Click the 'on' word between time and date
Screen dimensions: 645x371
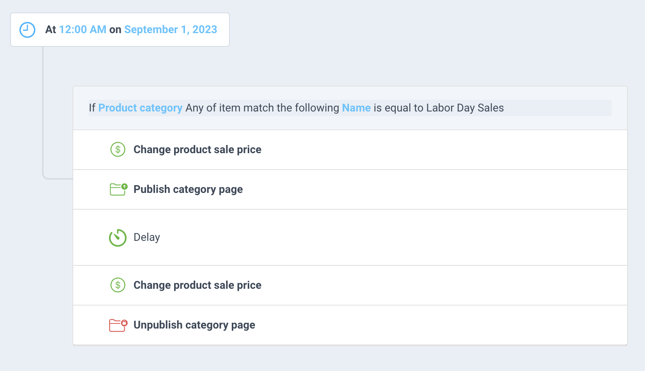pyautogui.click(x=115, y=30)
